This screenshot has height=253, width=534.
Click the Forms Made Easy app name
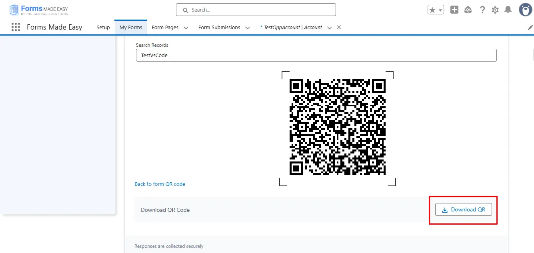54,27
